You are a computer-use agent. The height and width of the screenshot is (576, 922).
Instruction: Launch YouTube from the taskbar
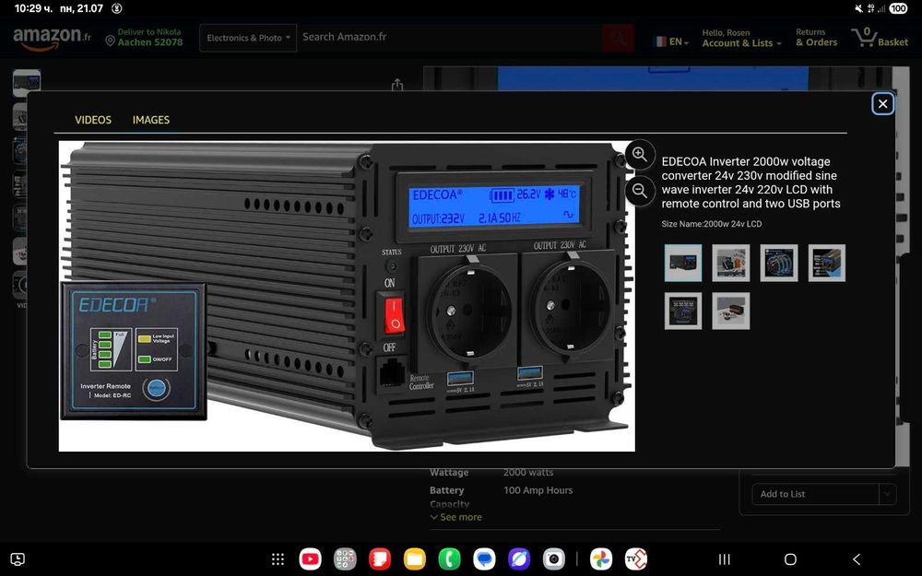click(310, 559)
